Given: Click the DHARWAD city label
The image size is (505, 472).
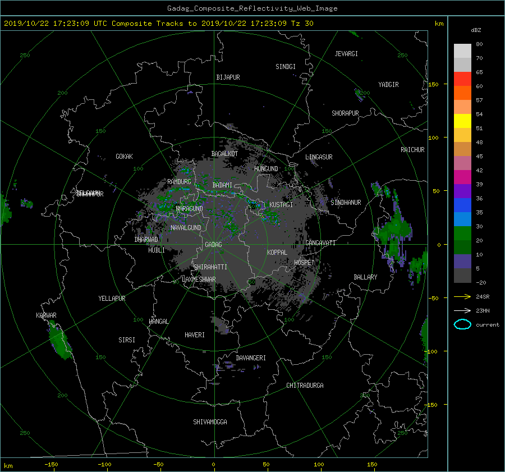Looking at the screenshot, I should [146, 240].
